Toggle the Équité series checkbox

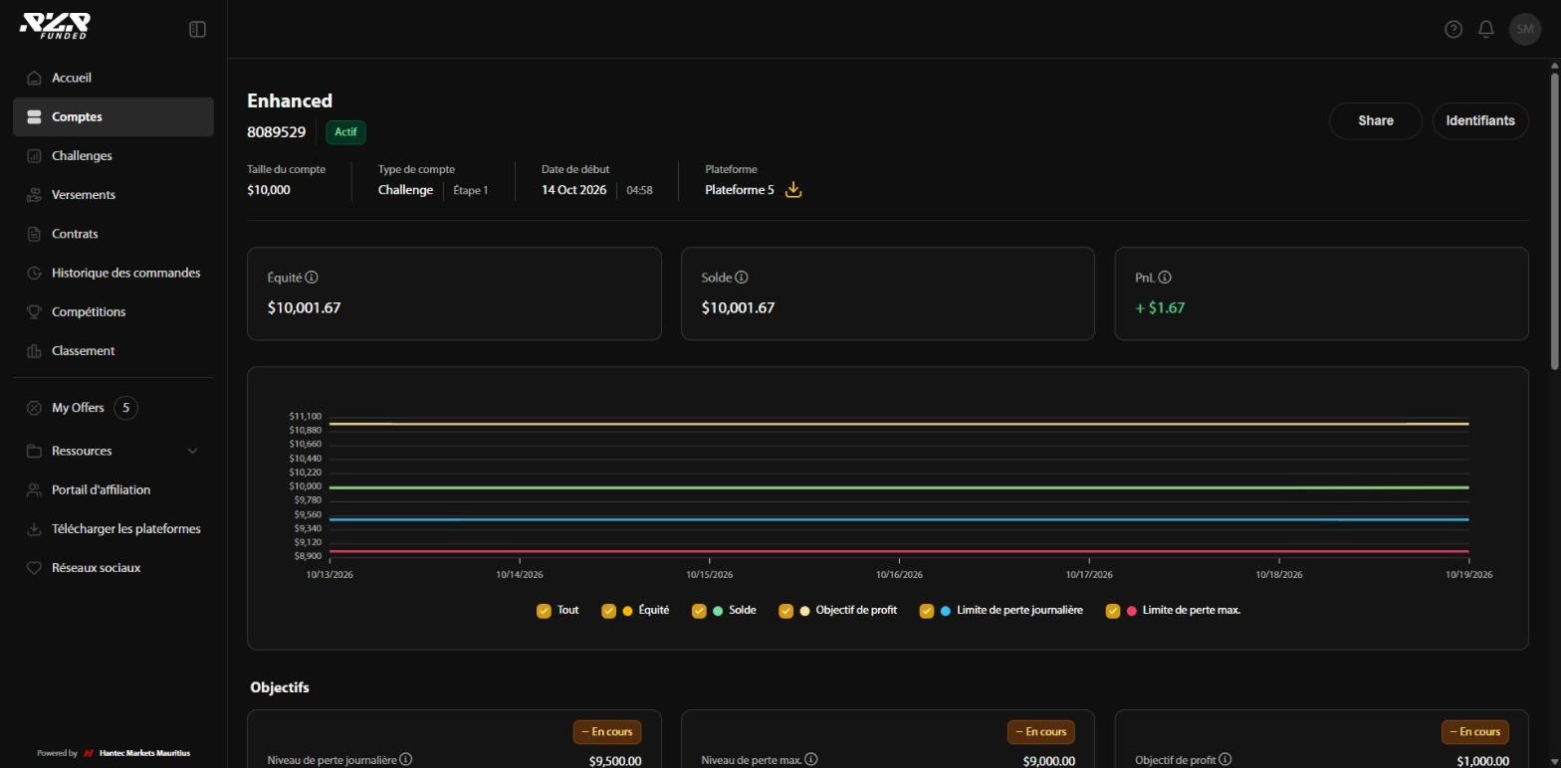(x=609, y=611)
